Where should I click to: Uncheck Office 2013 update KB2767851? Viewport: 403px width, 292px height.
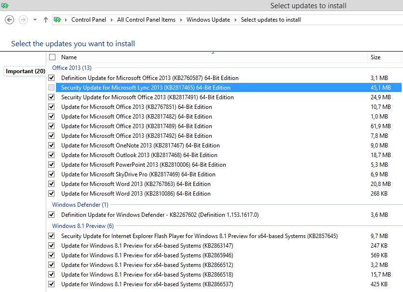tap(52, 106)
